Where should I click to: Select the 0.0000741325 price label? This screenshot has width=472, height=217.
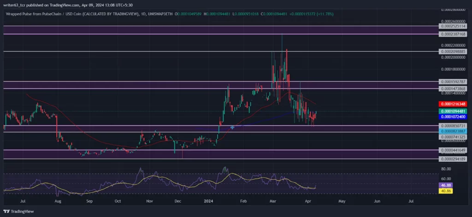coord(453,137)
